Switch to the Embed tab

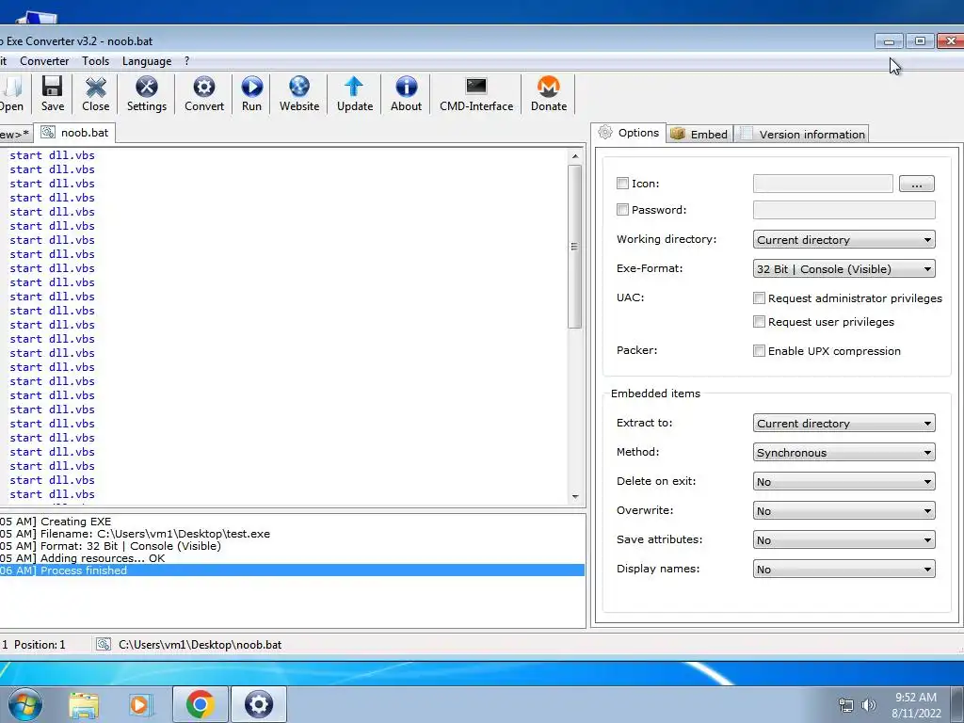click(699, 134)
